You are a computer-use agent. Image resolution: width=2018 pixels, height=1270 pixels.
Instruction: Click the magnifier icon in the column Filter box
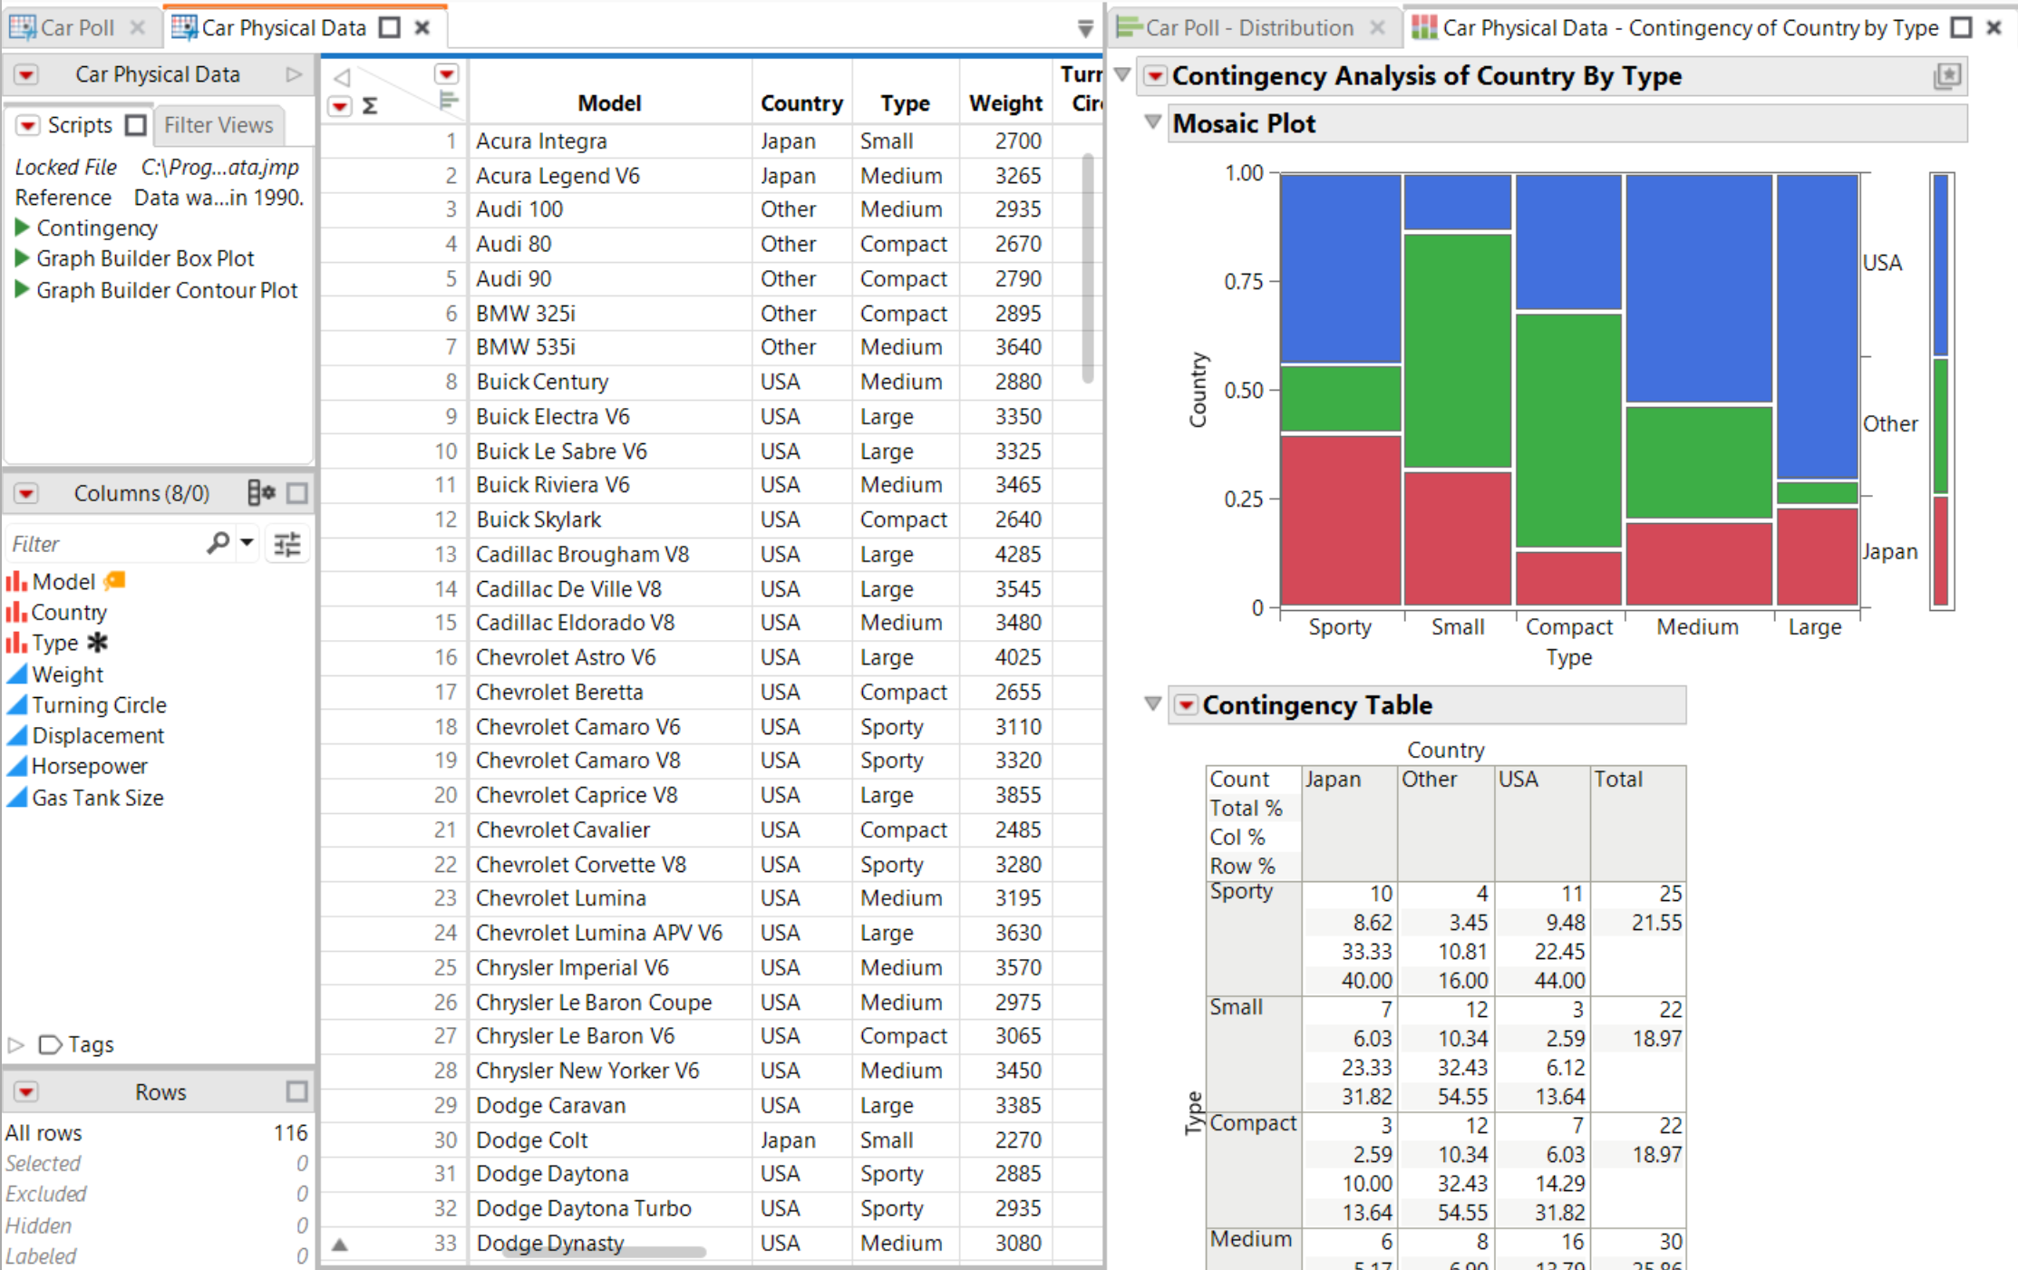(218, 543)
